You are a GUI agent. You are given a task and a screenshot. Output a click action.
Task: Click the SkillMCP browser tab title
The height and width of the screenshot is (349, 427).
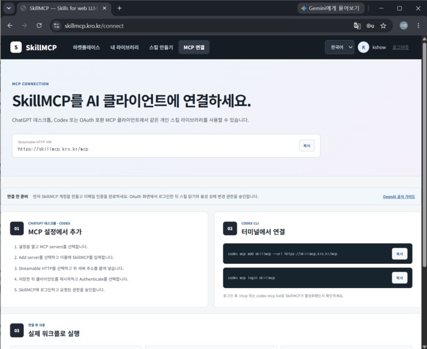[63, 8]
